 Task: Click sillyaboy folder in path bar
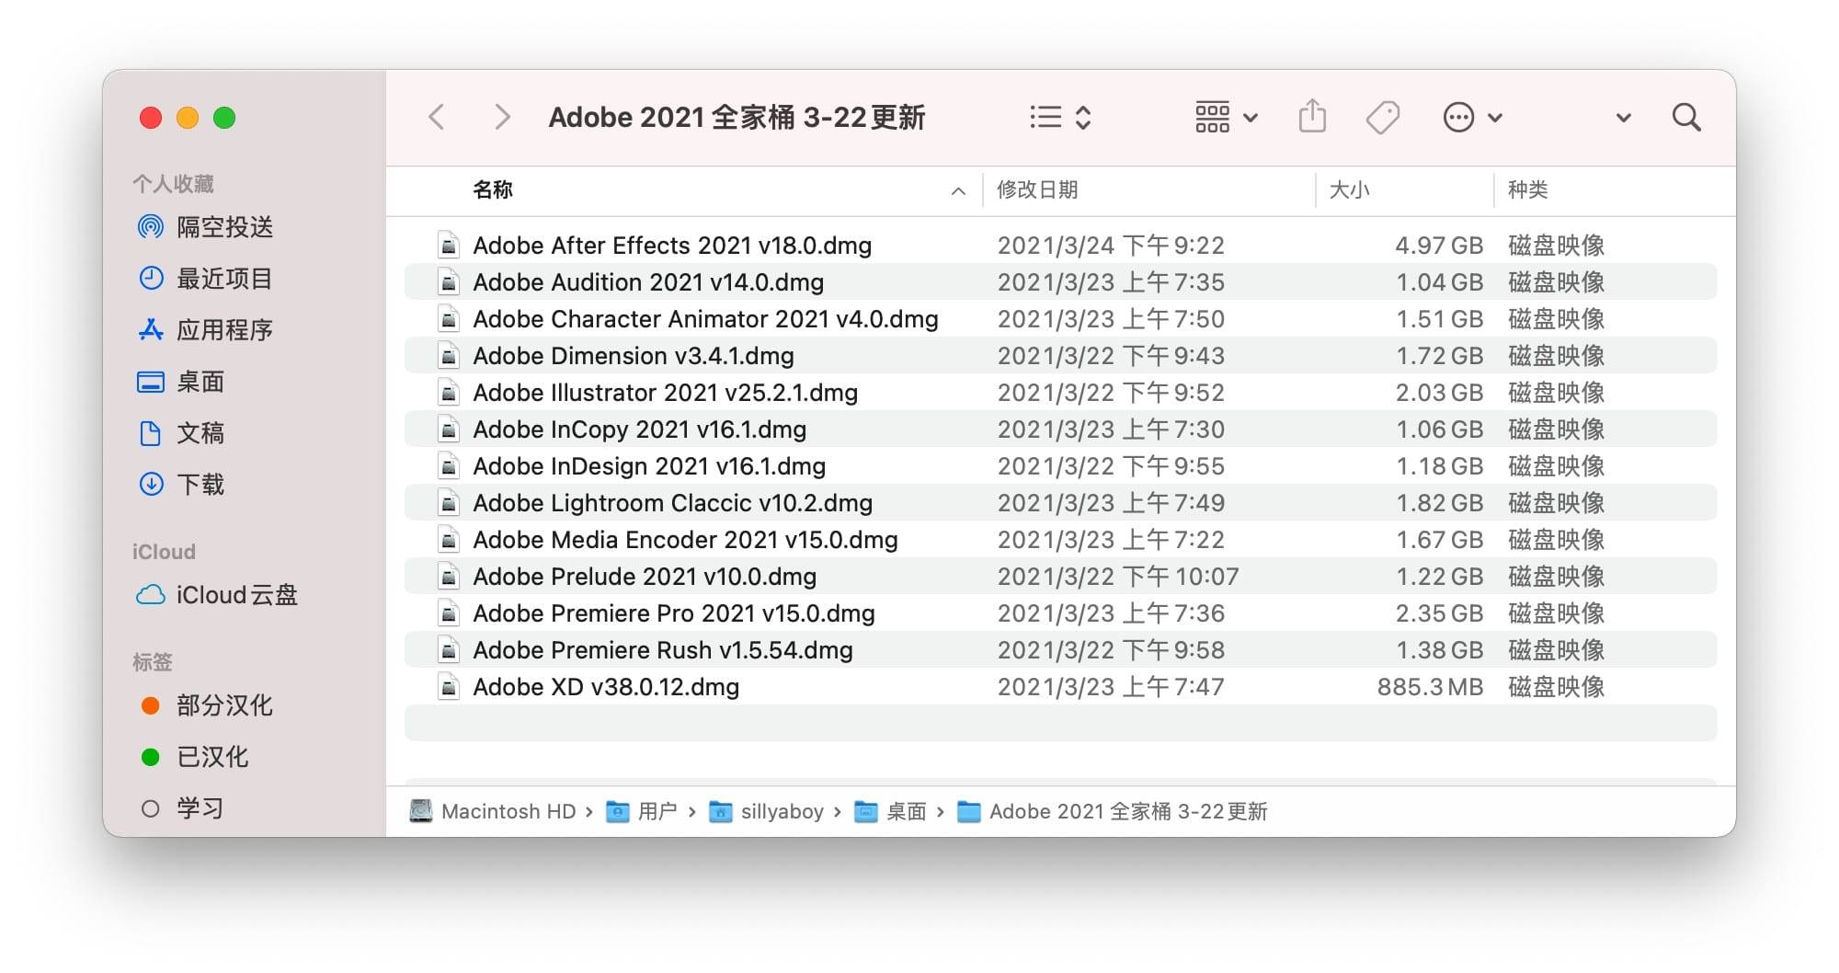[x=781, y=811]
